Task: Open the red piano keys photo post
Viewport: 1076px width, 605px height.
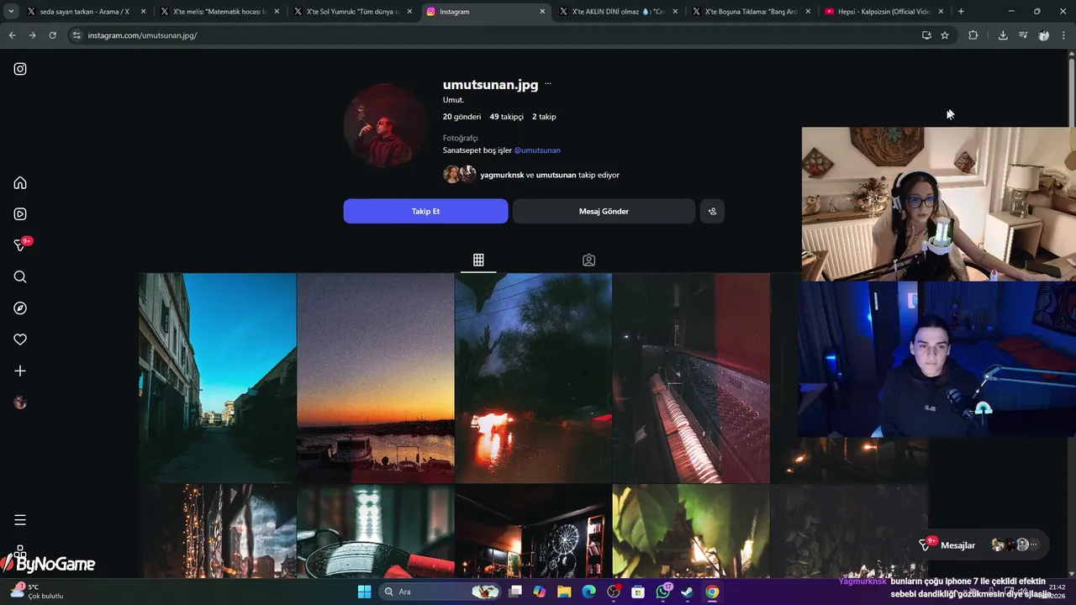Action: pyautogui.click(x=691, y=378)
